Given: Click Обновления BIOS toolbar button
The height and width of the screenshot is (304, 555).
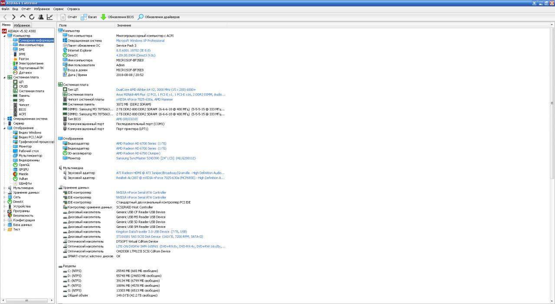Looking at the screenshot, I should coord(117,17).
